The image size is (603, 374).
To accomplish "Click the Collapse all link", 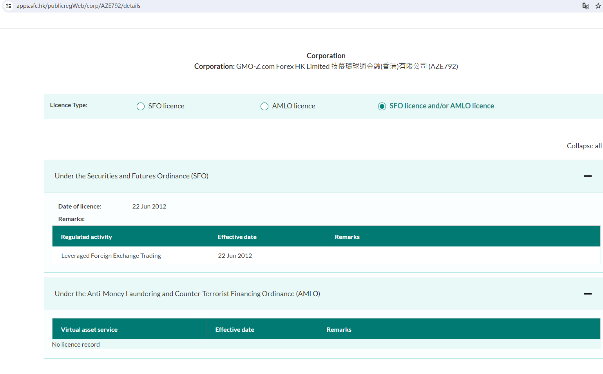I will (x=584, y=146).
